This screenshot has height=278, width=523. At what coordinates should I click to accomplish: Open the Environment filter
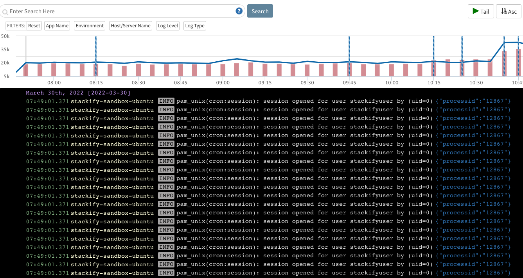click(x=90, y=26)
